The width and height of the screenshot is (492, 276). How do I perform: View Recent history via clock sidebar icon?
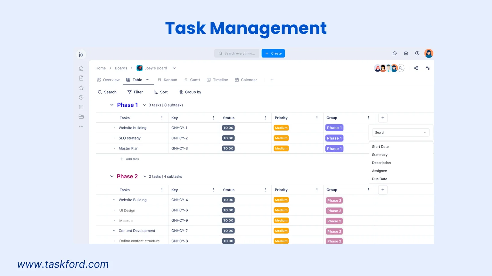pos(81,97)
